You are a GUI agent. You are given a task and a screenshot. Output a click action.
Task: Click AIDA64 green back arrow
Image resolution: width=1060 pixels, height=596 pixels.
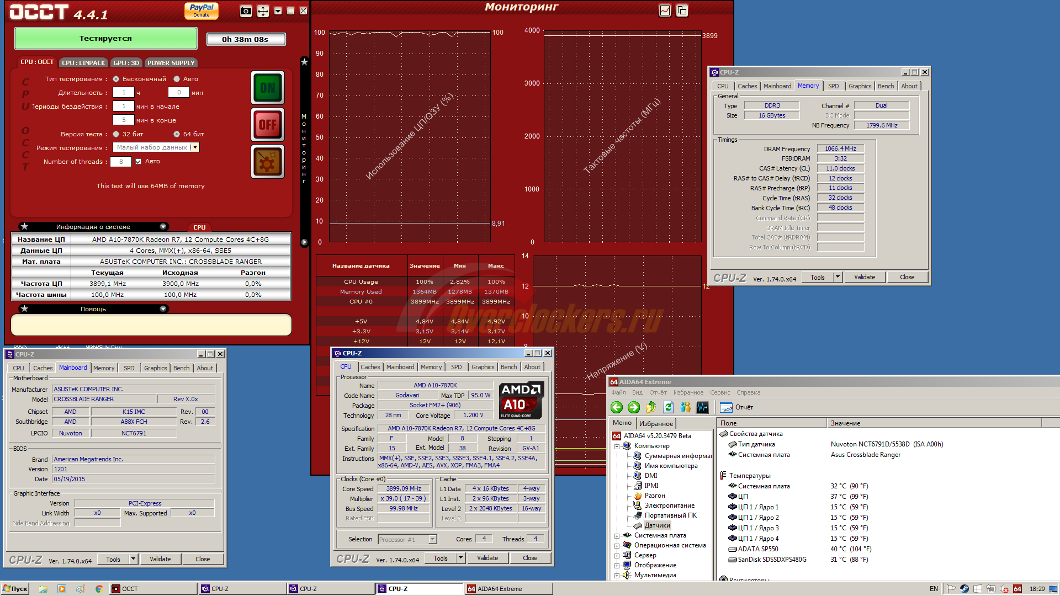tap(617, 407)
